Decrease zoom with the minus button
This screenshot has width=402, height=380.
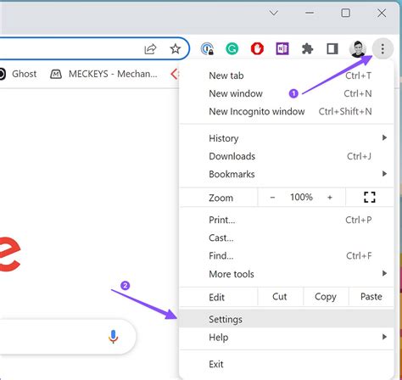[x=272, y=198]
